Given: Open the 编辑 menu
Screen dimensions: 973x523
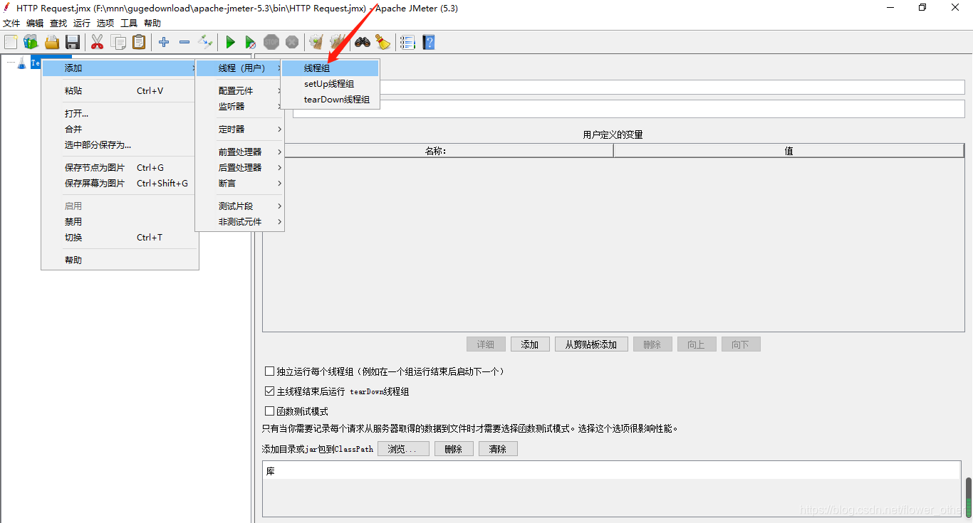Looking at the screenshot, I should point(35,23).
